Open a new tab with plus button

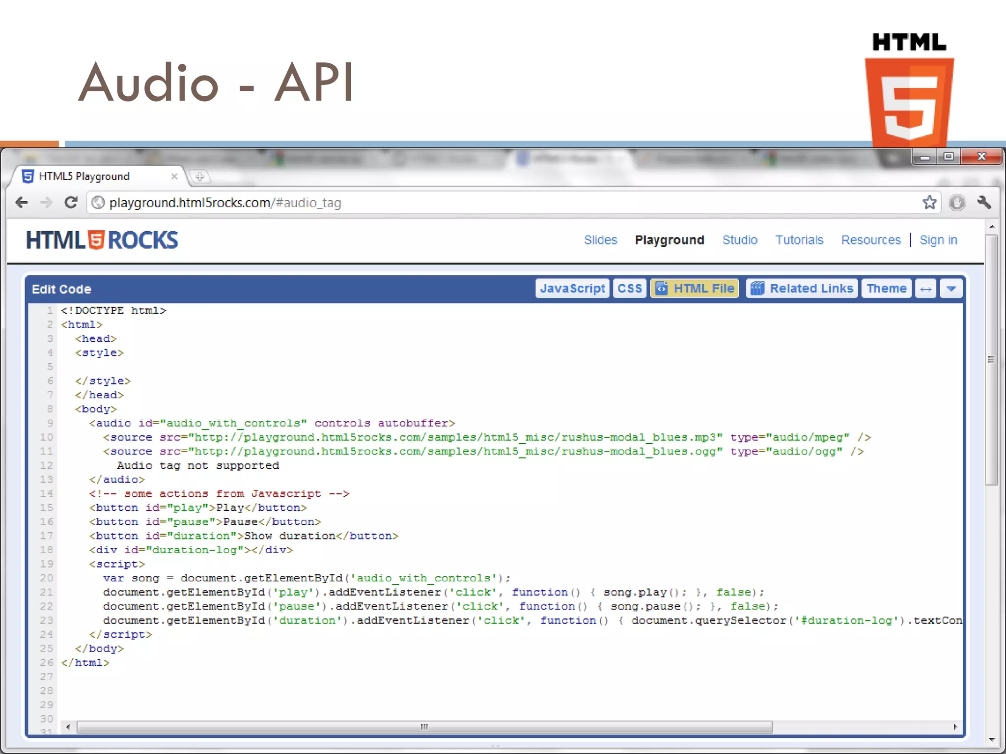click(x=199, y=177)
